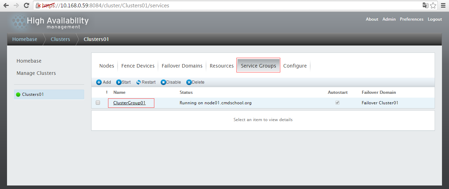Click the Status column header
Screen dimensions: 449x189
point(186,92)
